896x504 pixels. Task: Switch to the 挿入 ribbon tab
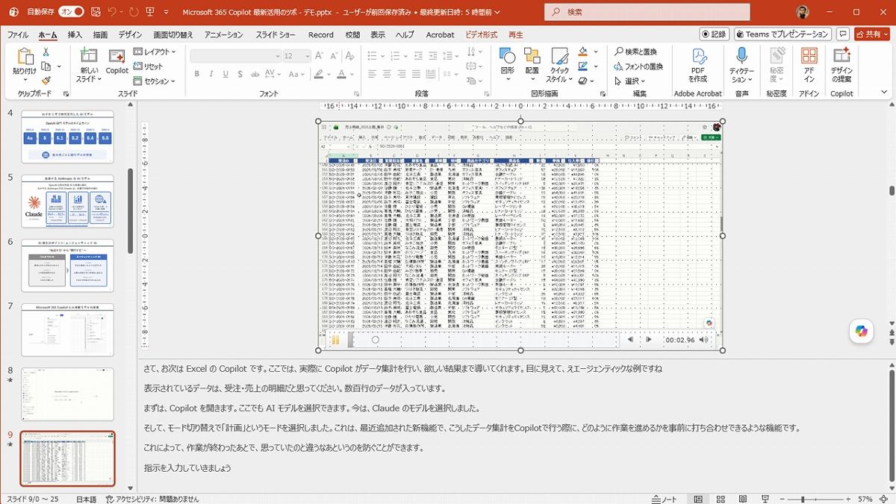[x=75, y=35]
